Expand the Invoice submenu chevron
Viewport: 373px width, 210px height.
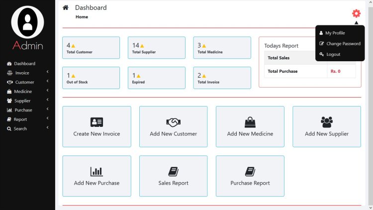pos(48,72)
